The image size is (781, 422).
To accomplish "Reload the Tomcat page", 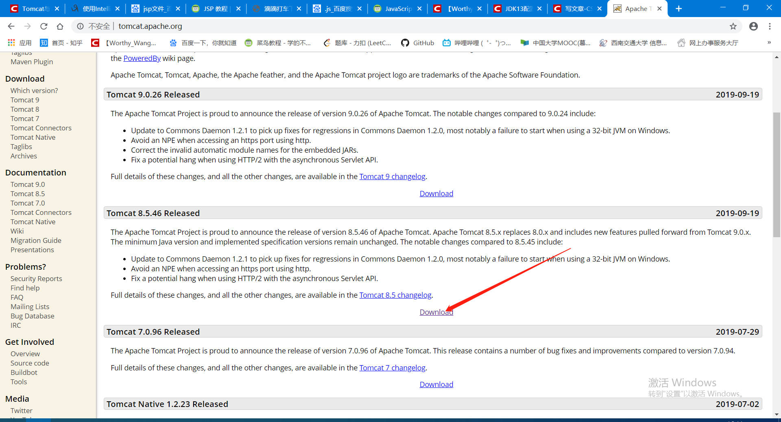I will 44,26.
